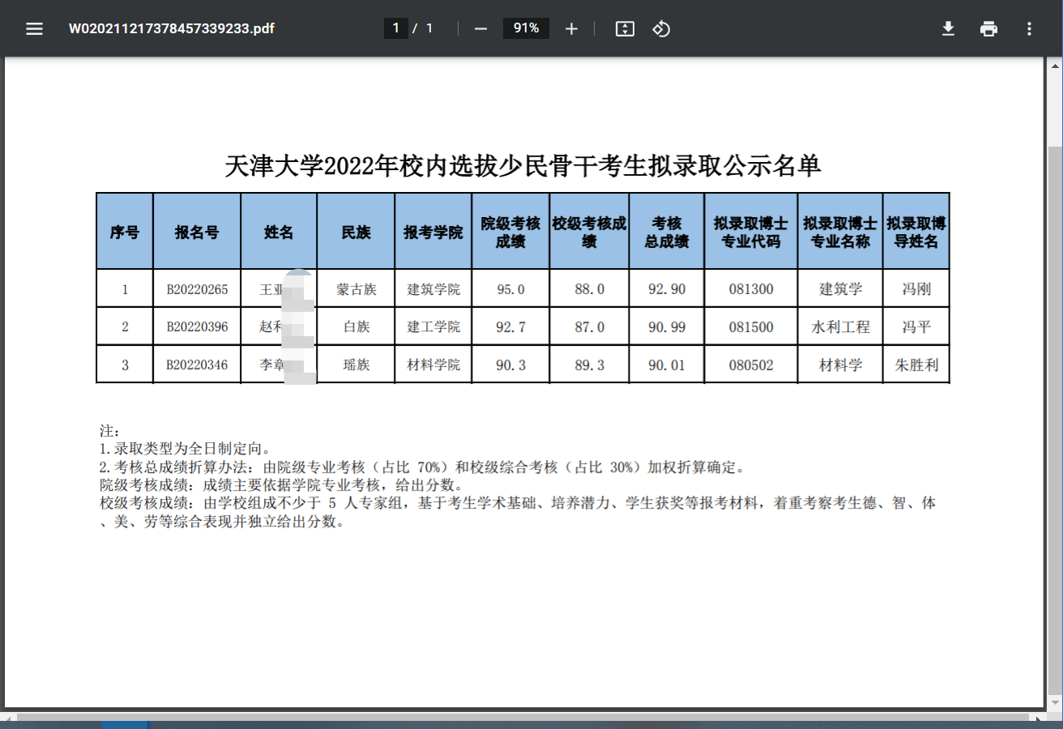The width and height of the screenshot is (1063, 729).
Task: Click the score 95.0
Action: point(510,289)
